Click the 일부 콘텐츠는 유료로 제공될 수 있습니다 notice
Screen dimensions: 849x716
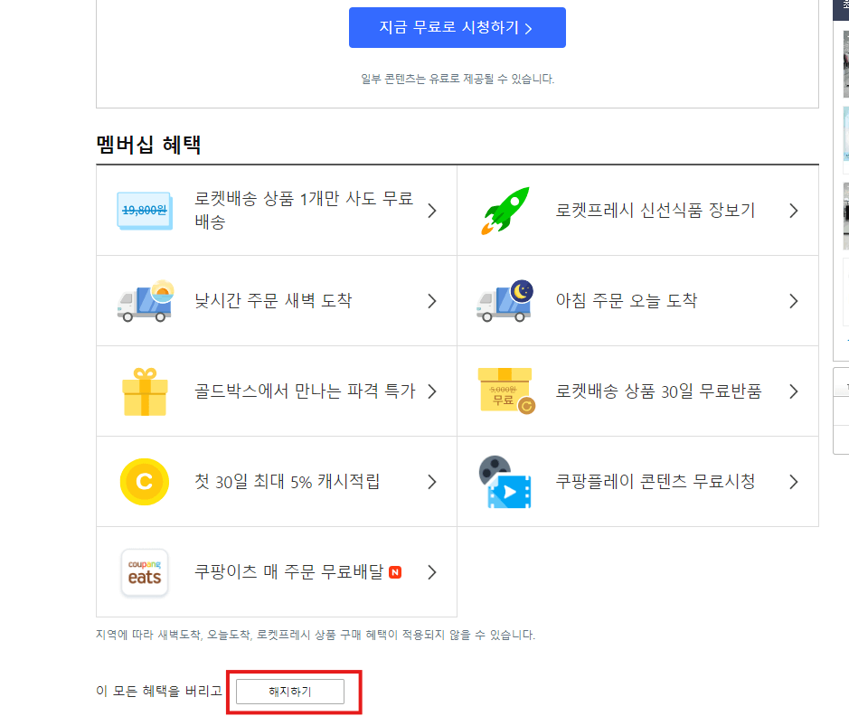(x=458, y=79)
